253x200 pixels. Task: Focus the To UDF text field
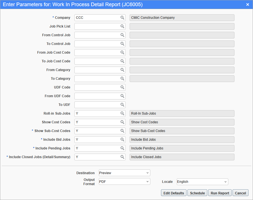coord(97,105)
